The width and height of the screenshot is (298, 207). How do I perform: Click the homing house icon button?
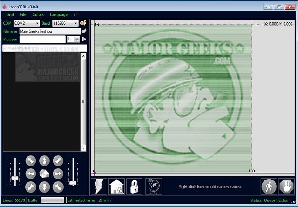117,187
